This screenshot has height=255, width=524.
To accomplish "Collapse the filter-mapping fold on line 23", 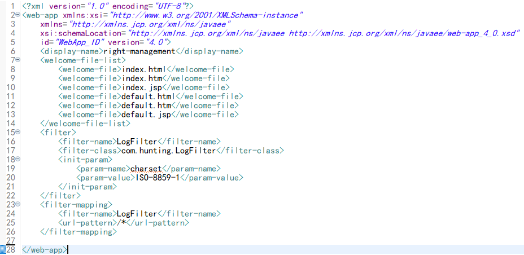I will pos(18,204).
